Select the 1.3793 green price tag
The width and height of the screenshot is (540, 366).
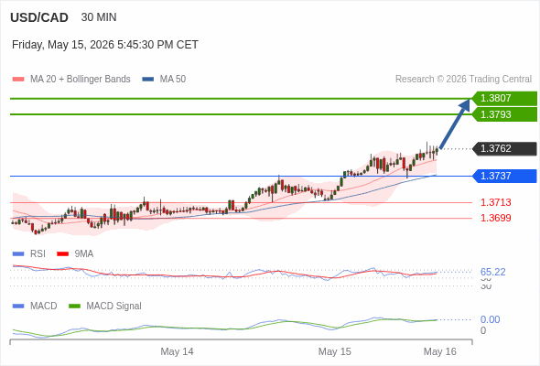504,114
